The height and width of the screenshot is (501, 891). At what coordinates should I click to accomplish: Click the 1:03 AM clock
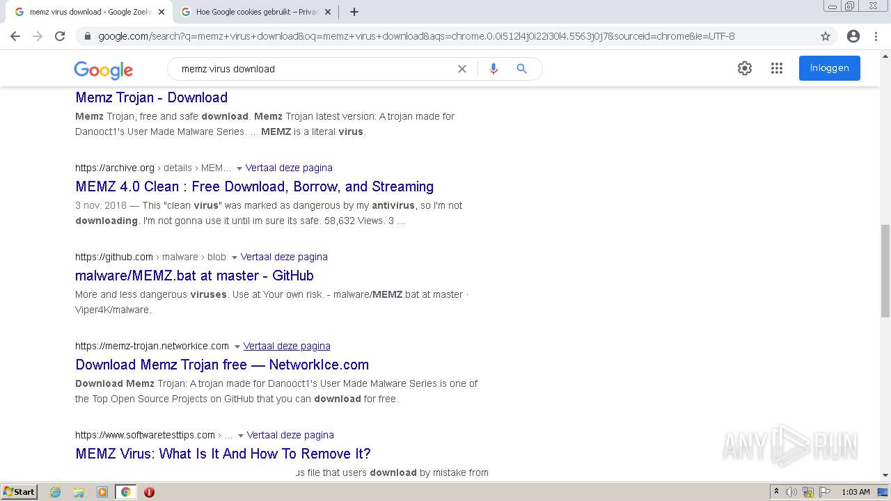click(x=855, y=492)
